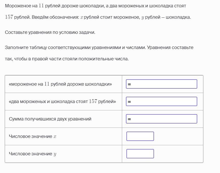The image size is (220, 173).
Task: Select the input for Сумма получившихся двух уравнений
Action: coord(162,119)
